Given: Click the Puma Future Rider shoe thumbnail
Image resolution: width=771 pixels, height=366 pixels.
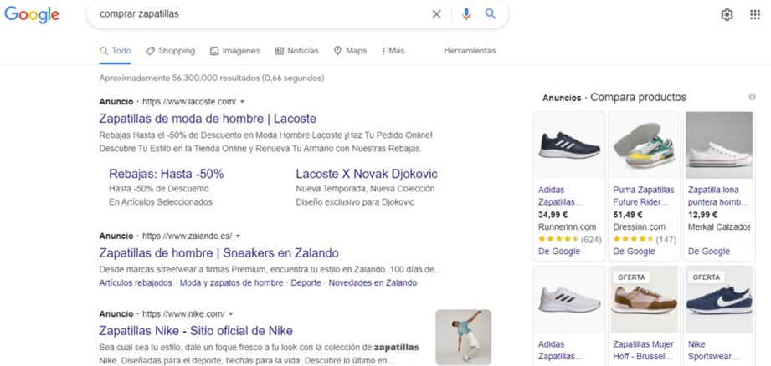Looking at the screenshot, I should (644, 145).
